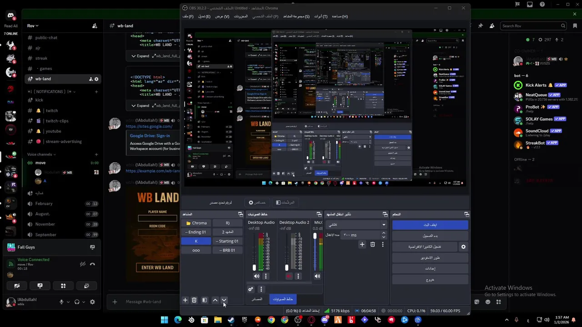582x327 pixels.
Task: Move selected scene down arrow
Action: [x=224, y=300]
